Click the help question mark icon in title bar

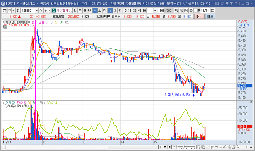pos(236,3)
